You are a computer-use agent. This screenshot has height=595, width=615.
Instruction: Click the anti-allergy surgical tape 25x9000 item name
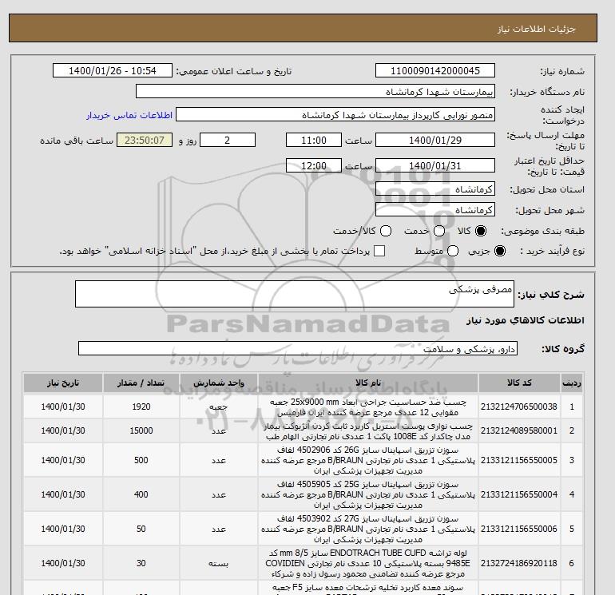tap(368, 407)
